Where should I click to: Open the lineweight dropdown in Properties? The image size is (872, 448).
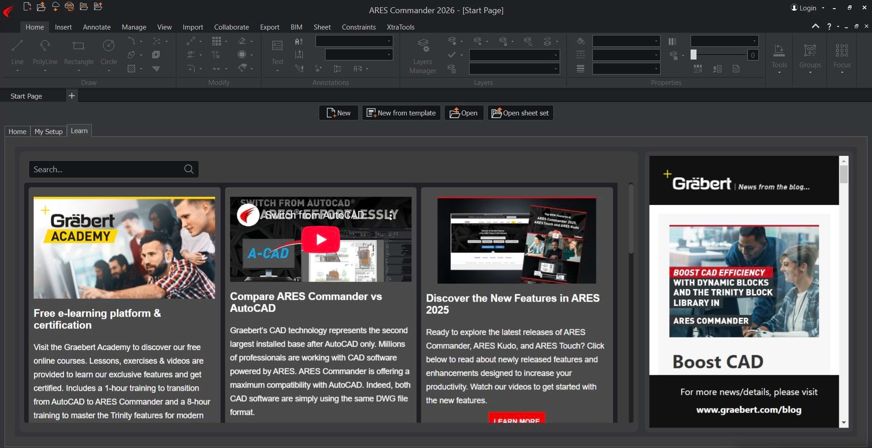[626, 69]
